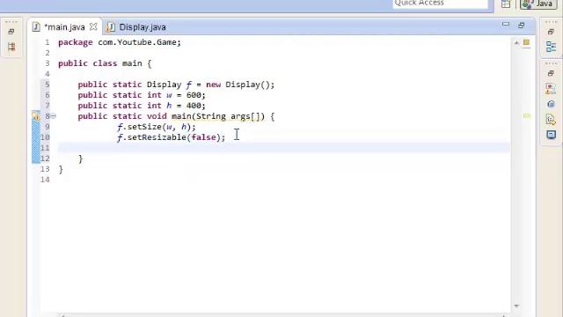Click the 'new Display()' field declaration line
Viewport: 563px width, 317px height.
point(176,85)
